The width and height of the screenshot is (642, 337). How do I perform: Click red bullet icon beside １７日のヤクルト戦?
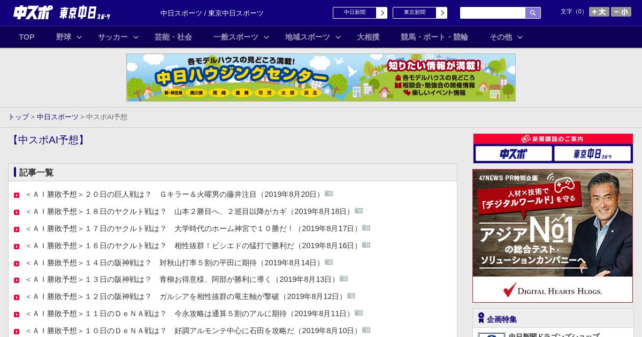(17, 229)
